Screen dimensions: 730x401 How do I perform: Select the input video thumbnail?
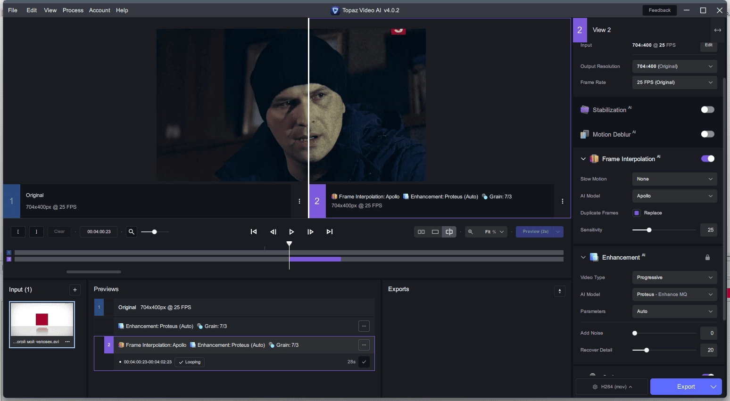(x=42, y=325)
